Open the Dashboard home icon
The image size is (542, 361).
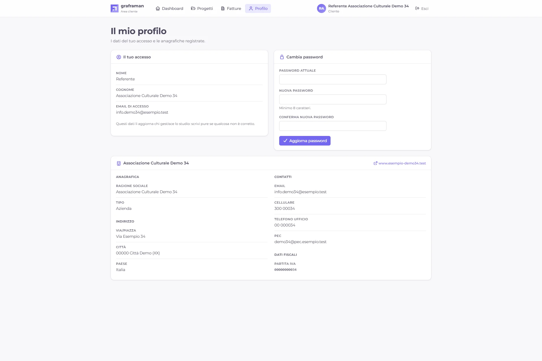click(x=158, y=8)
